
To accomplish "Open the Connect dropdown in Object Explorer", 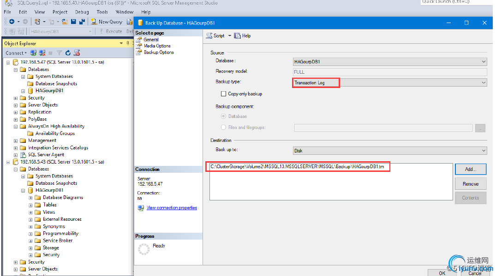I will point(16,53).
